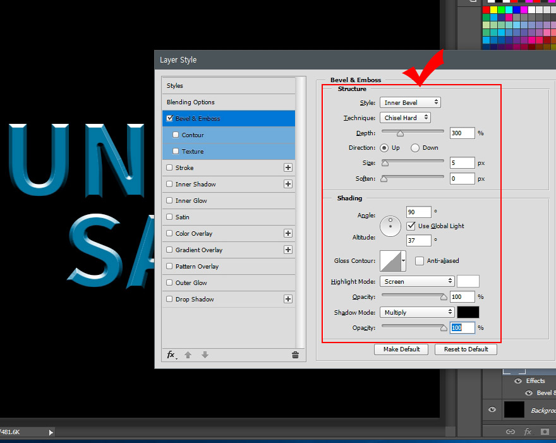Click the link layers icon in Layers panel

click(x=511, y=431)
